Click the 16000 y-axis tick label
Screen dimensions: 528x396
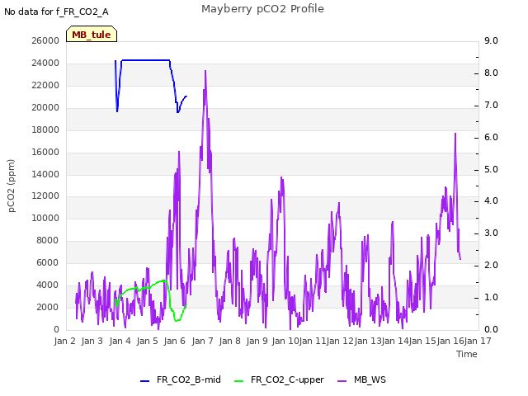(45, 152)
